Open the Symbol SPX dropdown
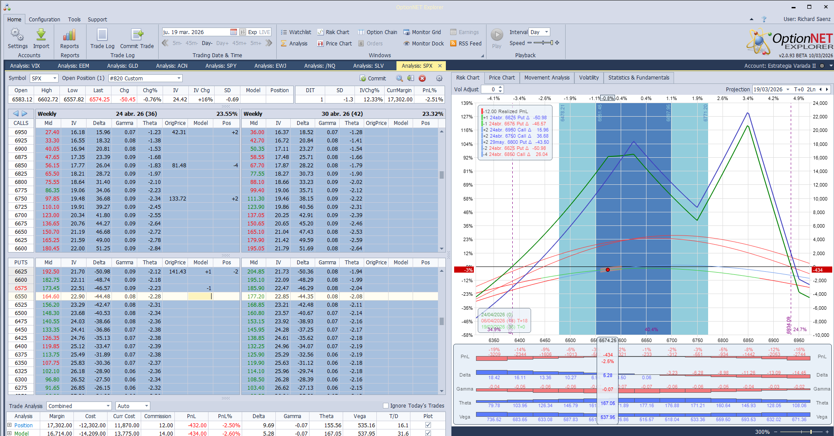 [55, 78]
